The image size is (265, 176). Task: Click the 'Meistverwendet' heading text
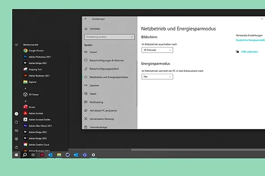point(30,44)
